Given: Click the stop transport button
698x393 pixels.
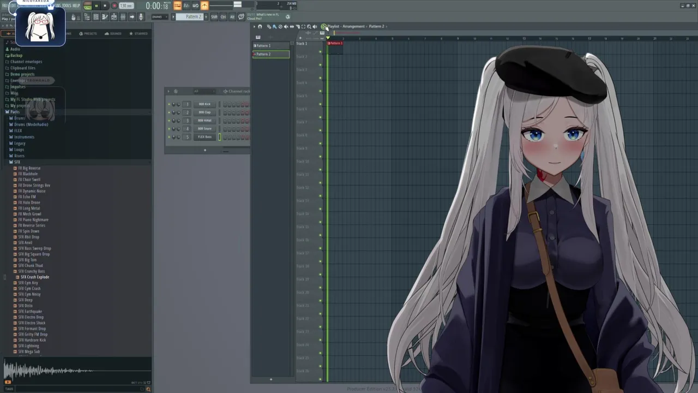Looking at the screenshot, I should 105,5.
